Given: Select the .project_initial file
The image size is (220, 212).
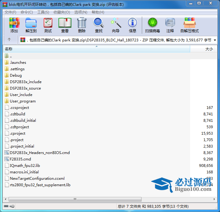Looking at the screenshot, I should 22,146.
